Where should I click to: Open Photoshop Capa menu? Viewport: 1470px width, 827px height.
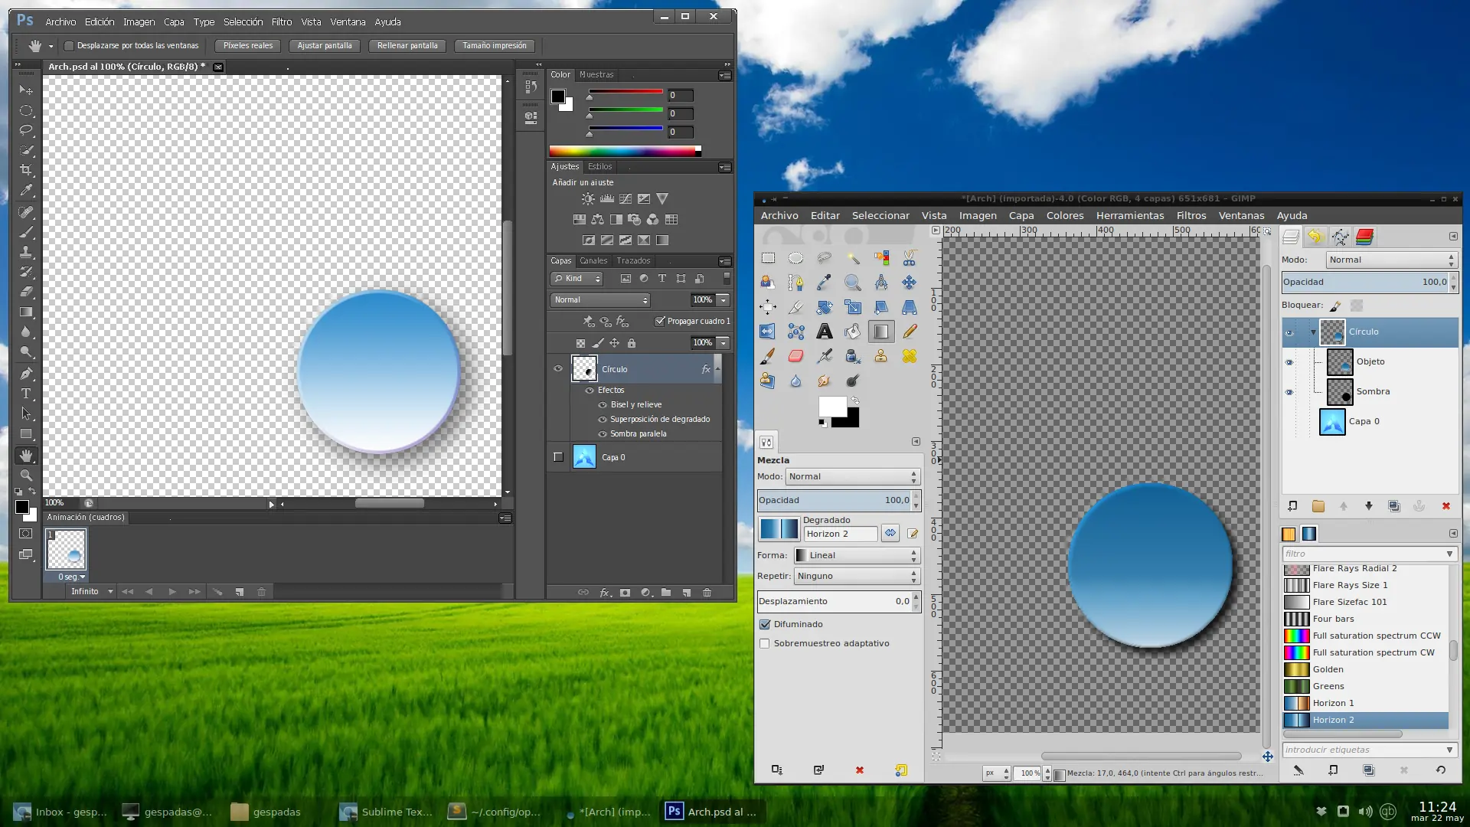tap(174, 21)
